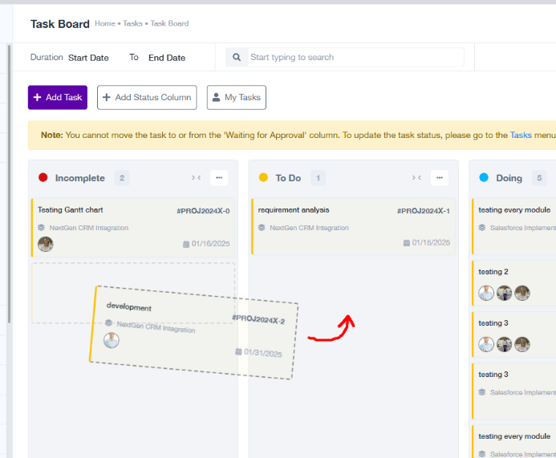Click the Doing column task count badge
Viewport: 556px width, 458px height.
click(x=539, y=178)
